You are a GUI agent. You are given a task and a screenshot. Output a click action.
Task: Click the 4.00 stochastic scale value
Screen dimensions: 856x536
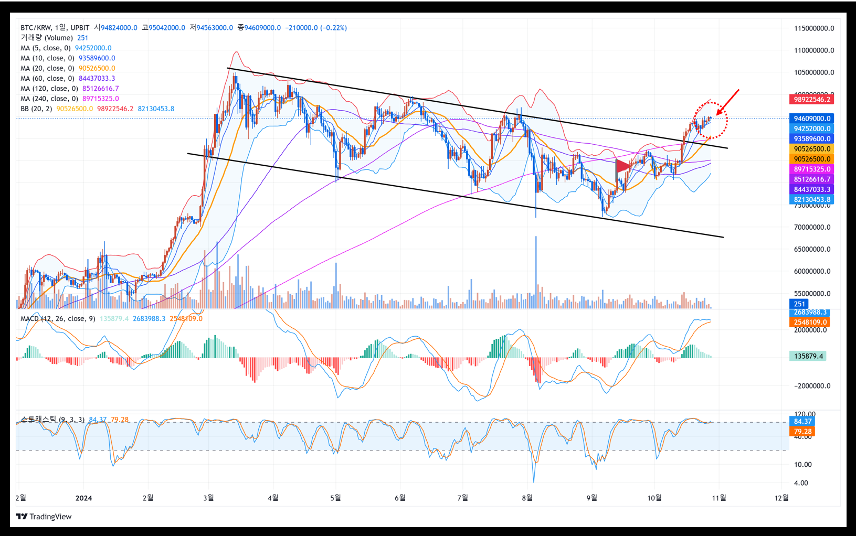pyautogui.click(x=801, y=483)
